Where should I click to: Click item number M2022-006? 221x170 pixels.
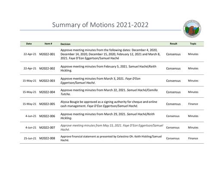click(x=47, y=116)
